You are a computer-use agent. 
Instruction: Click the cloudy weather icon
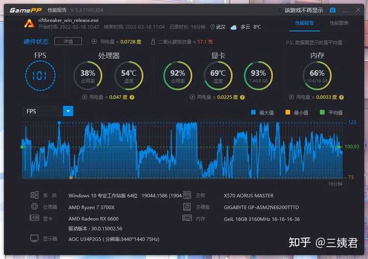[234, 27]
